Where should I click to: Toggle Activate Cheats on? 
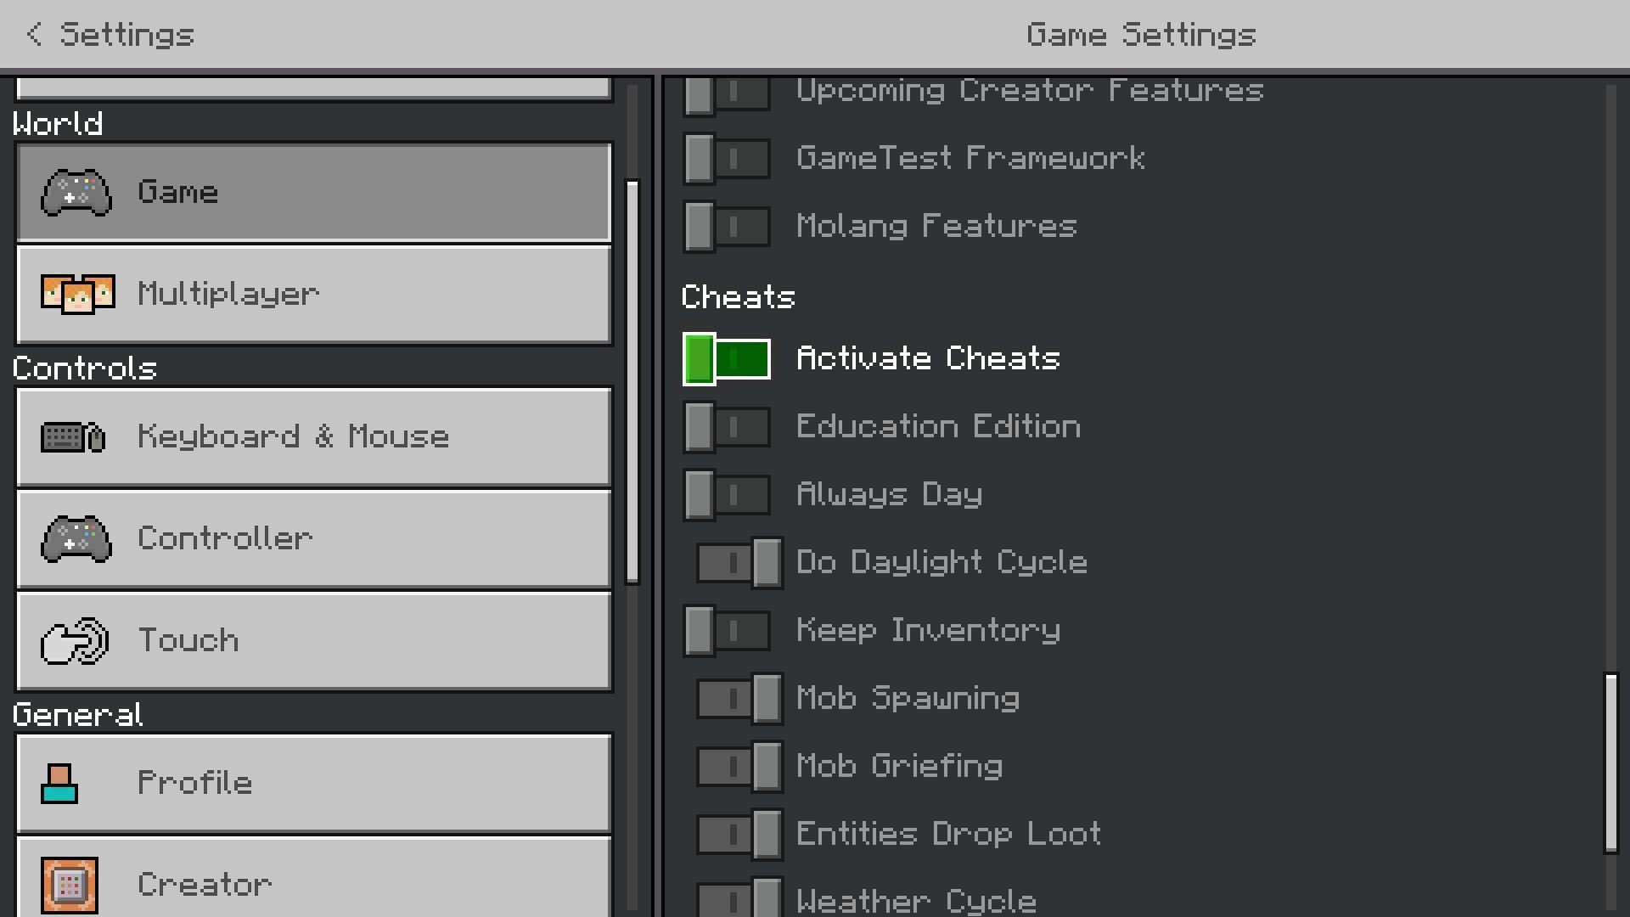click(726, 358)
